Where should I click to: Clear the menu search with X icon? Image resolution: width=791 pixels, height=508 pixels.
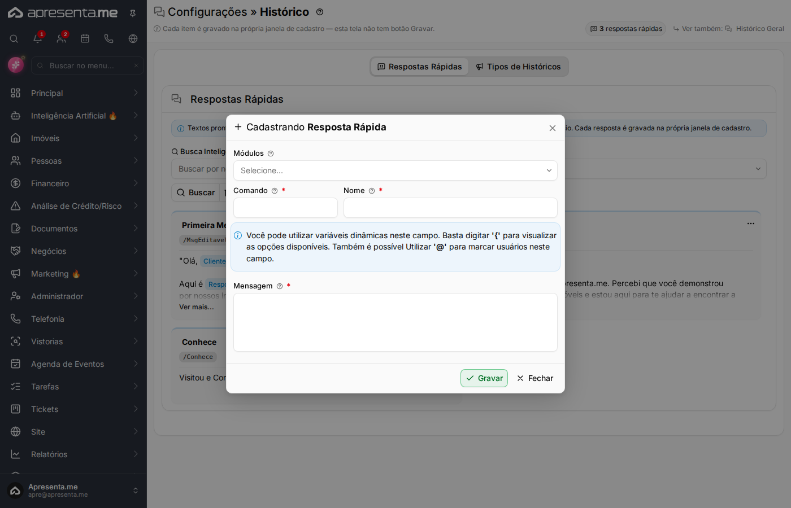[136, 65]
